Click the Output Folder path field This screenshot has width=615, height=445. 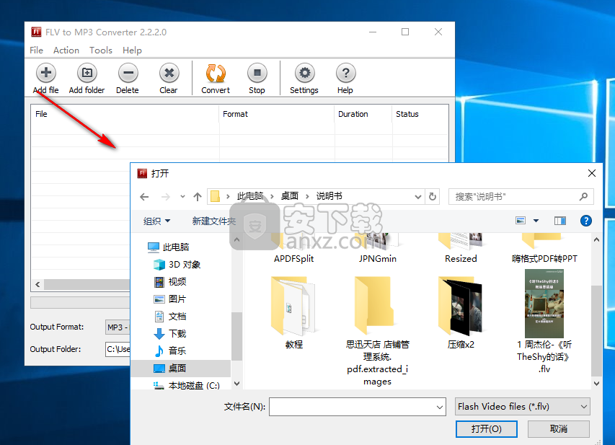(x=118, y=349)
